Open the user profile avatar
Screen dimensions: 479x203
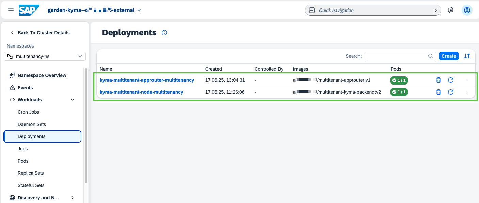pyautogui.click(x=467, y=10)
